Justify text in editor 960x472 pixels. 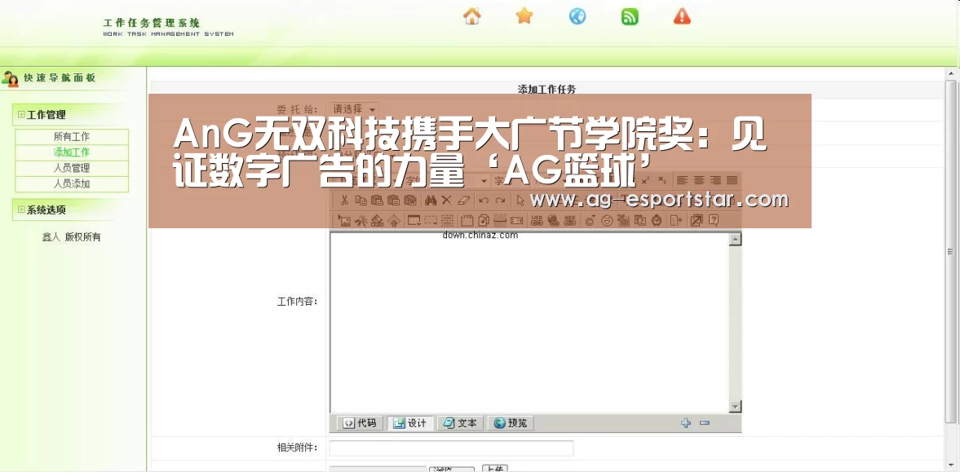[732, 180]
